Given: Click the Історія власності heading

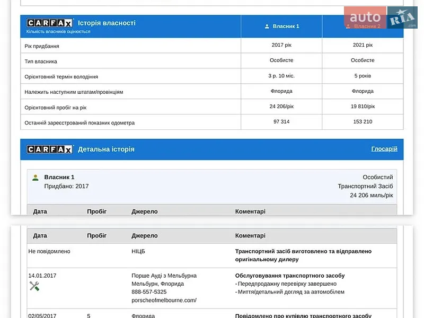Looking at the screenshot, I should [107, 23].
